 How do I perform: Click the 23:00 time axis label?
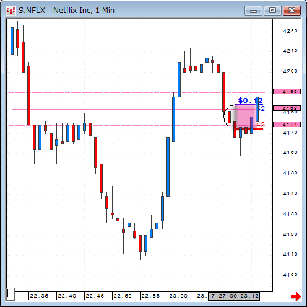[x=178, y=296]
